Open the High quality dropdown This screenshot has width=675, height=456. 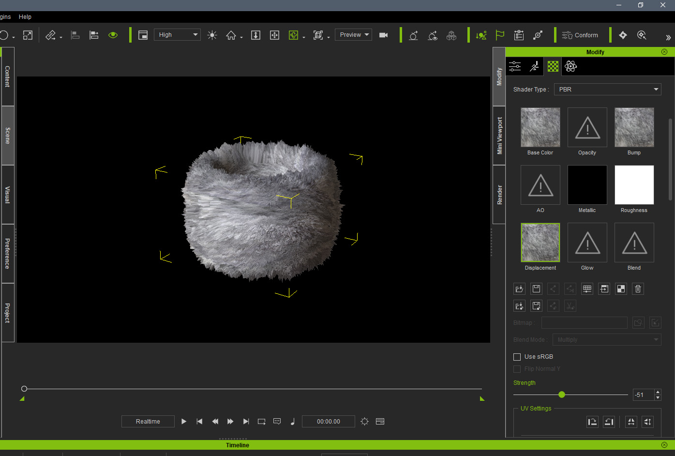(177, 35)
